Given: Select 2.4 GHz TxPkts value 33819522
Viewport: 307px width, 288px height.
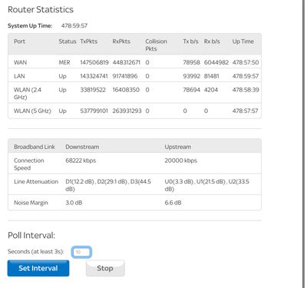Looking at the screenshot, I should (93, 90).
